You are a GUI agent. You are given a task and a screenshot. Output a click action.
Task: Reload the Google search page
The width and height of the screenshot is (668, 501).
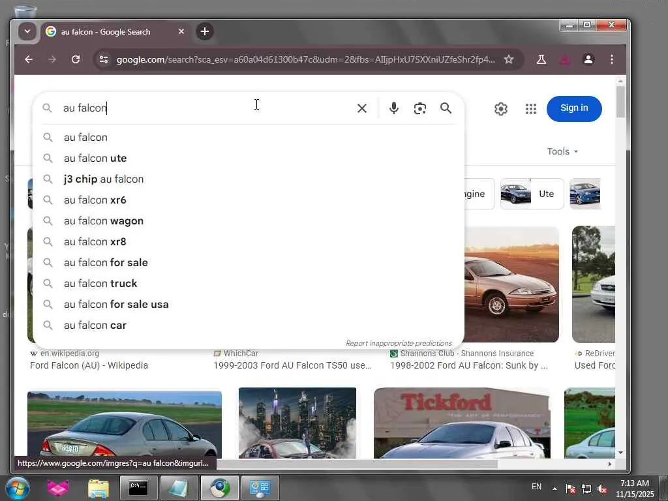point(76,59)
